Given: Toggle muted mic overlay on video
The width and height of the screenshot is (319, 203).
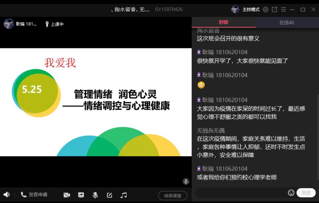Looking at the screenshot, I should [186, 181].
